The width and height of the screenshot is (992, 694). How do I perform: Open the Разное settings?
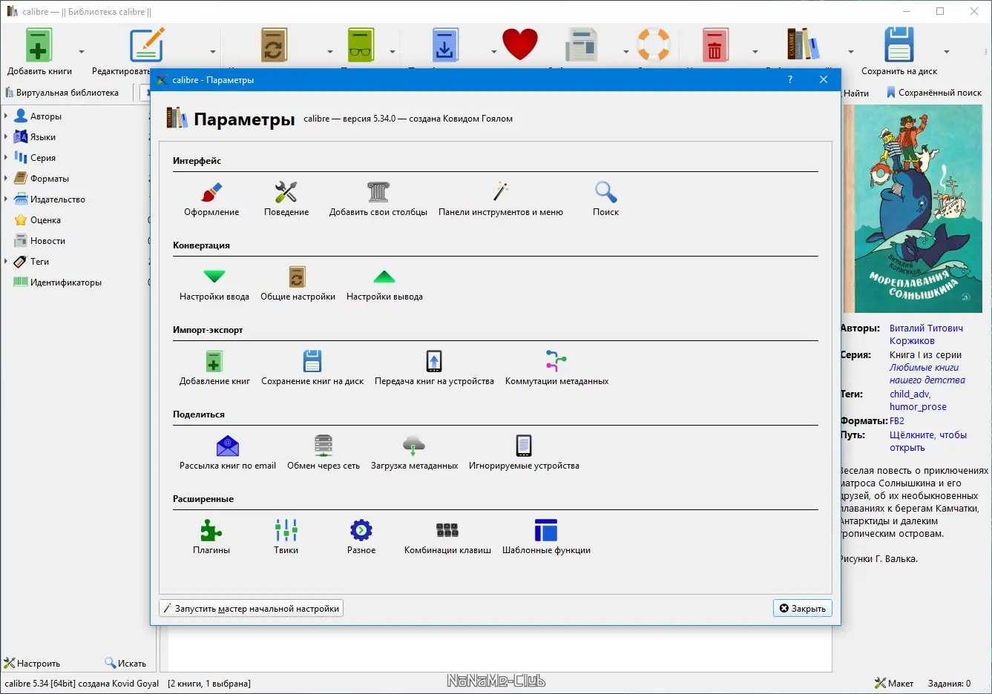click(361, 537)
